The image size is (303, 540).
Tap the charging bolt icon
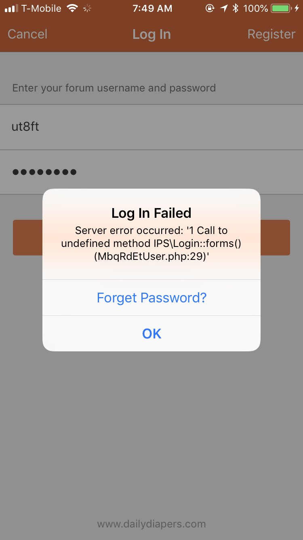pos(297,8)
